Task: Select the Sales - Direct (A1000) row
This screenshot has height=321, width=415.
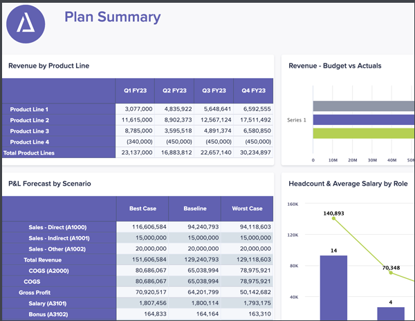Action: 138,227
